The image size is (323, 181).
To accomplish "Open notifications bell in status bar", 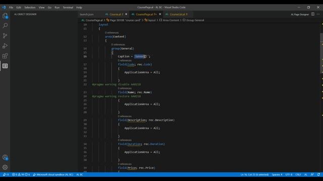I will pos(318,174).
